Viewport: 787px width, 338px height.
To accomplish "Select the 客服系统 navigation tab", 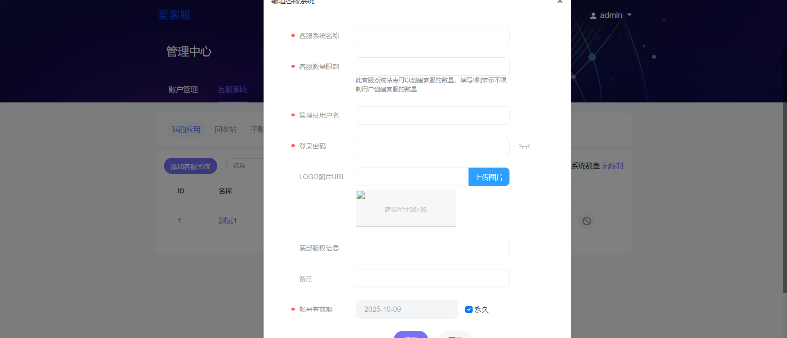I will pyautogui.click(x=232, y=89).
